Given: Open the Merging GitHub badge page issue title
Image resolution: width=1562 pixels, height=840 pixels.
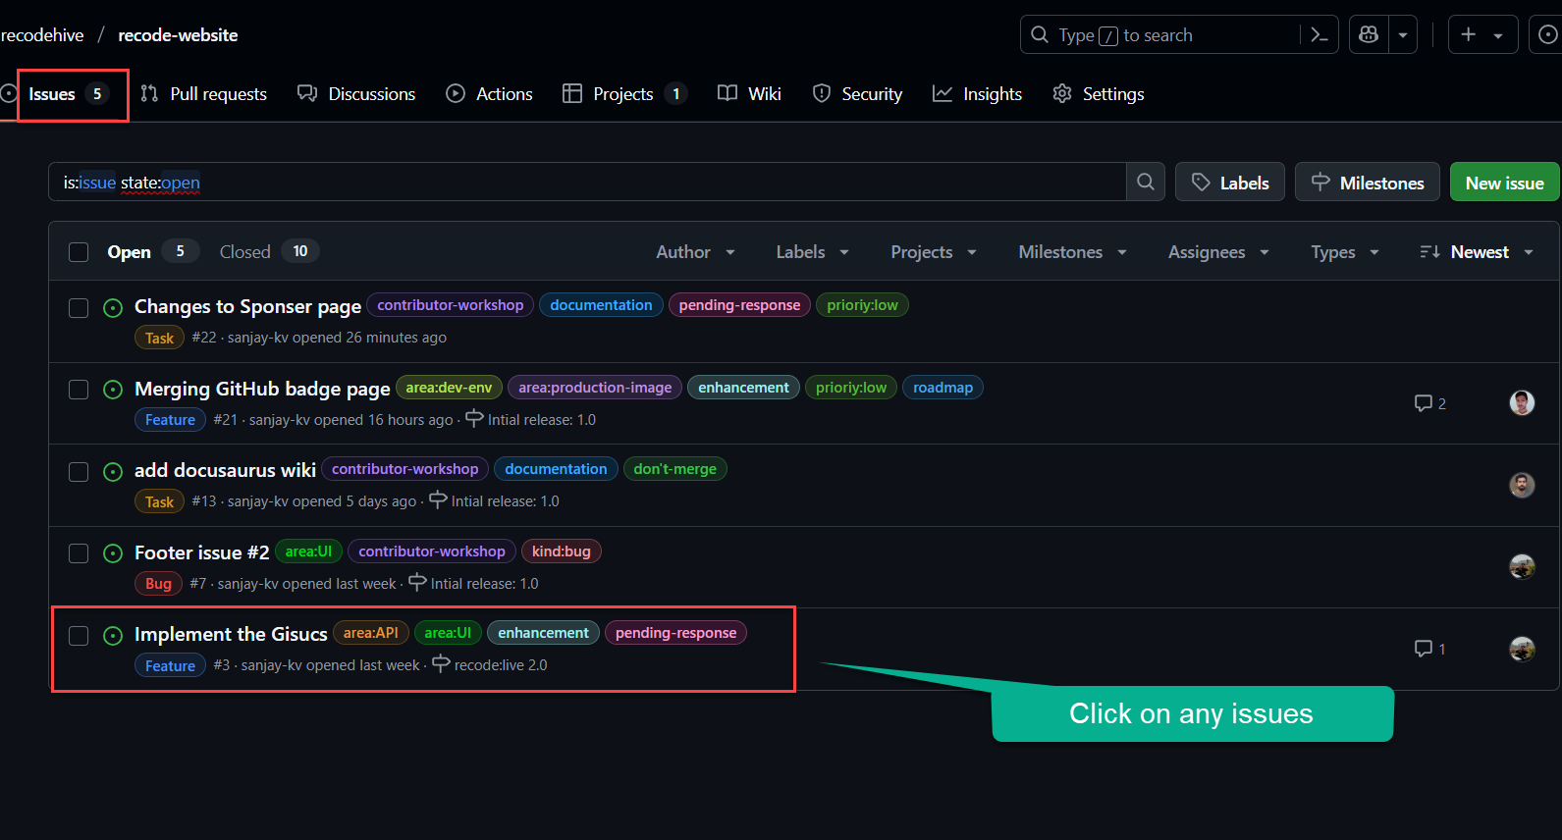Looking at the screenshot, I should pyautogui.click(x=262, y=390).
